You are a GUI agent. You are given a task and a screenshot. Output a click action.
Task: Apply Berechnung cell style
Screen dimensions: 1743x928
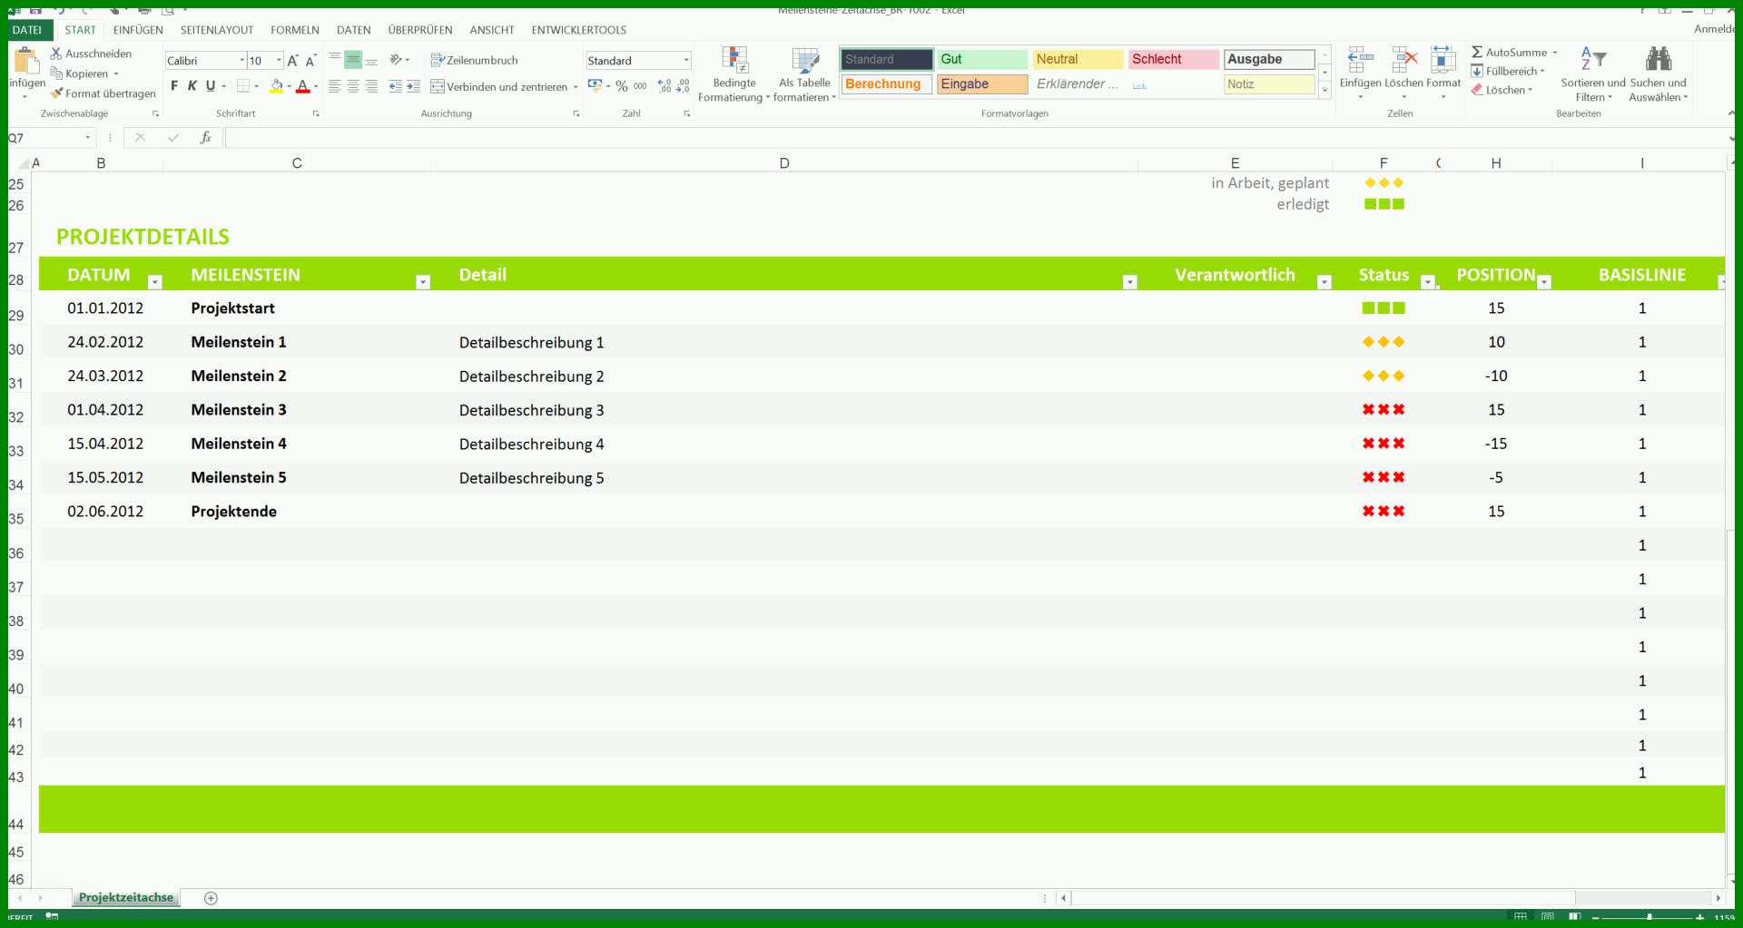coord(886,84)
